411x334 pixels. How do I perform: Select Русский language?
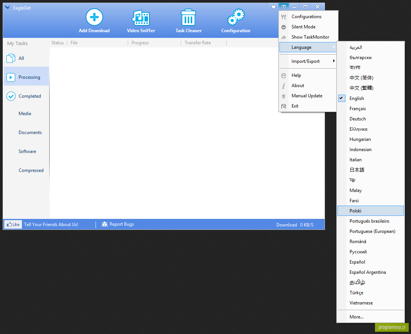point(371,251)
